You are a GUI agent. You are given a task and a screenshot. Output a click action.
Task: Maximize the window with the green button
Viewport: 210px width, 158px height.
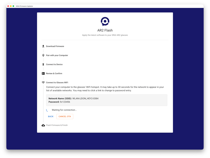click(13, 6)
